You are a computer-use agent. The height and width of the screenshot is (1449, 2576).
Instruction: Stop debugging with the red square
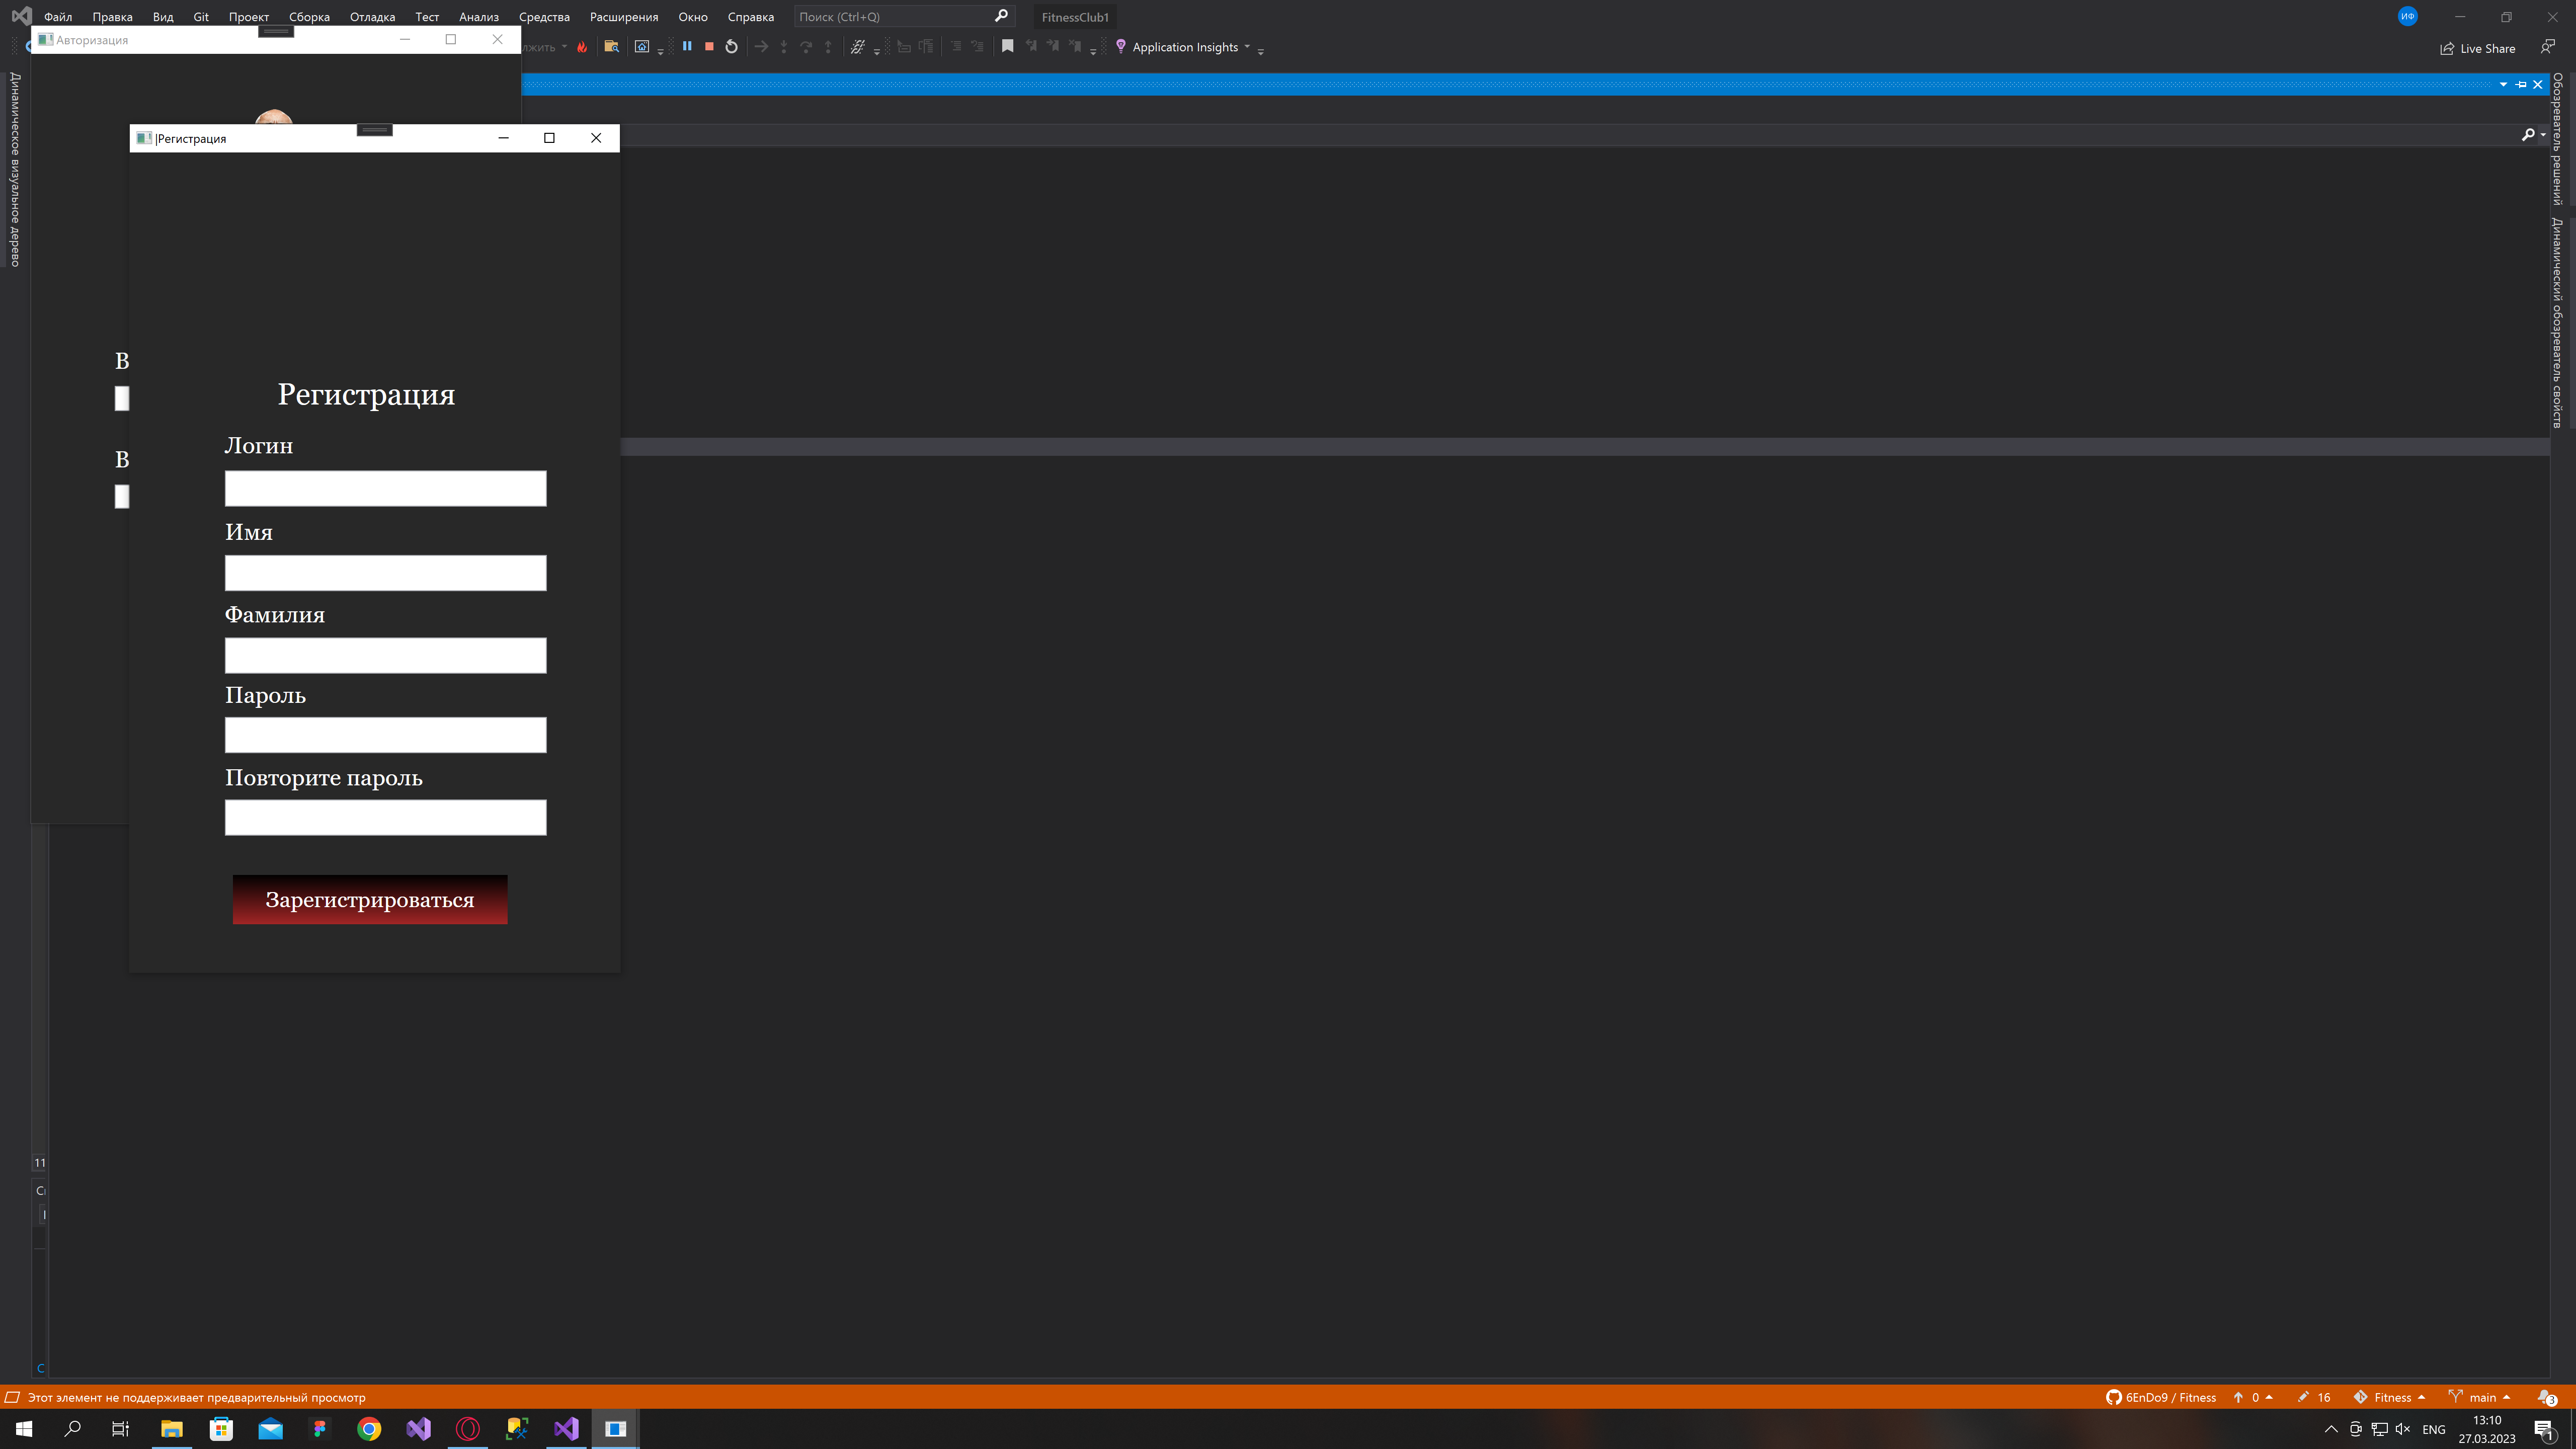point(709,46)
